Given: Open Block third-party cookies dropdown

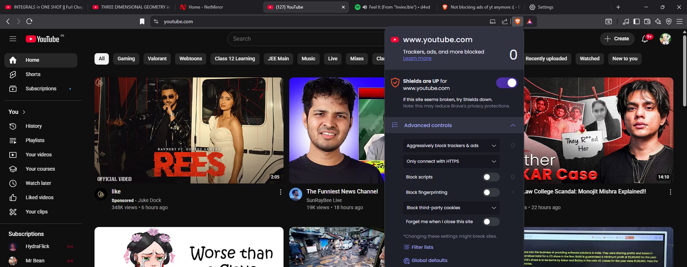Looking at the screenshot, I should point(451,208).
